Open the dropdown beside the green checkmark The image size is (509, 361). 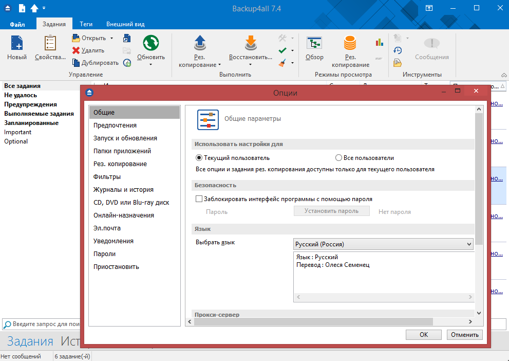click(292, 50)
